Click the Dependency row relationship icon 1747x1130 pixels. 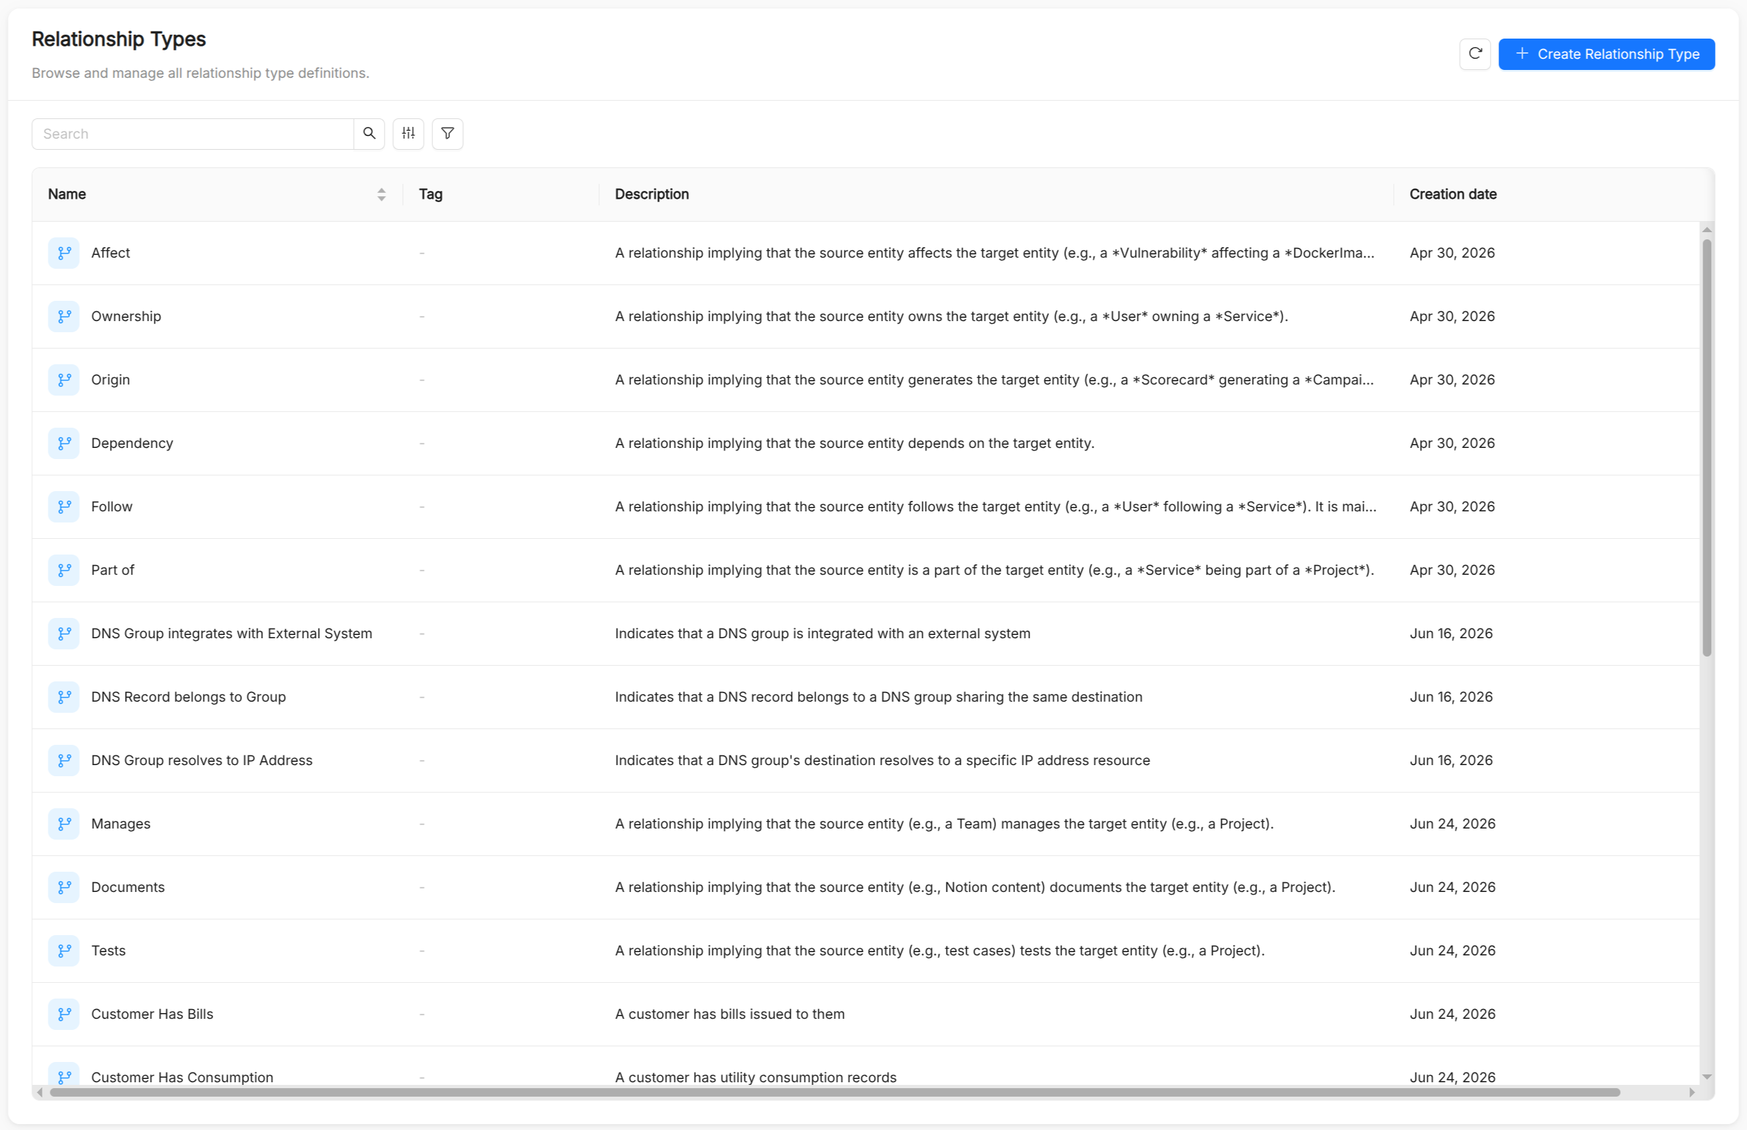pyautogui.click(x=64, y=443)
